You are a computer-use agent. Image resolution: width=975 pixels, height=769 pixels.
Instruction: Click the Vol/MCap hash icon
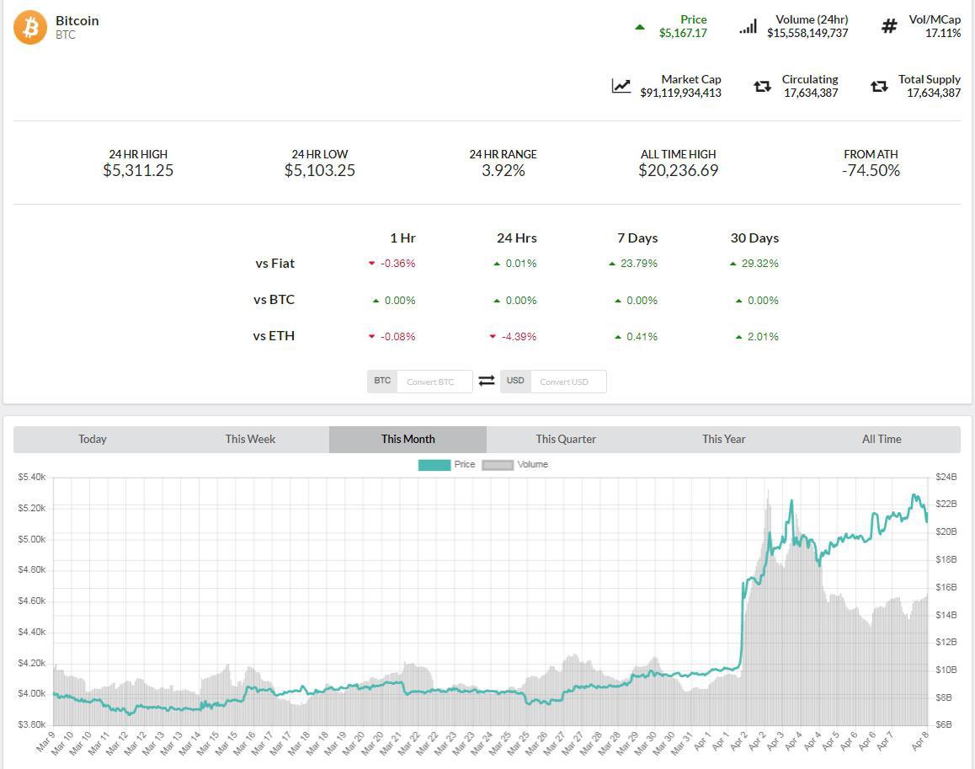pos(889,26)
